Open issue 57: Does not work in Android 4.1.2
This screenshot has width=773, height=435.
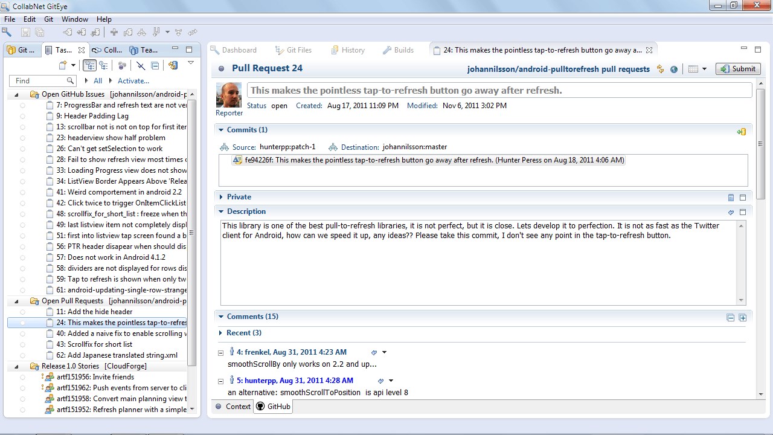click(111, 257)
